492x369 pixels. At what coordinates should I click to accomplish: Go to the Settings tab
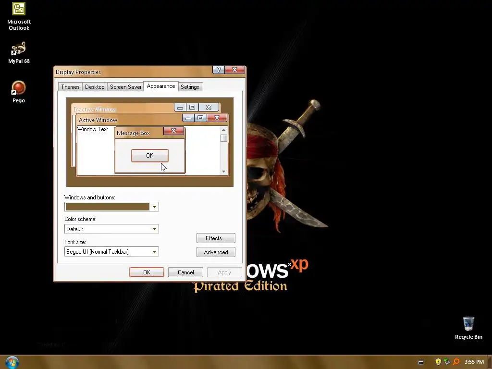coord(190,87)
